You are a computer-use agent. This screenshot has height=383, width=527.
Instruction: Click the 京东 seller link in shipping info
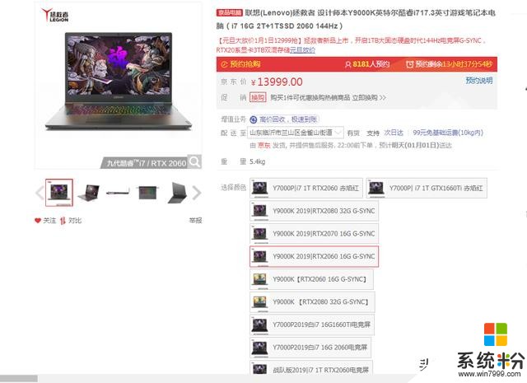(263, 145)
